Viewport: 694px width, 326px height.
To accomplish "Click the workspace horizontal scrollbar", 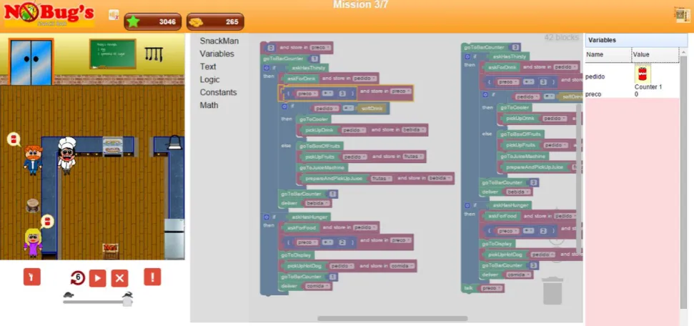I will click(x=392, y=318).
